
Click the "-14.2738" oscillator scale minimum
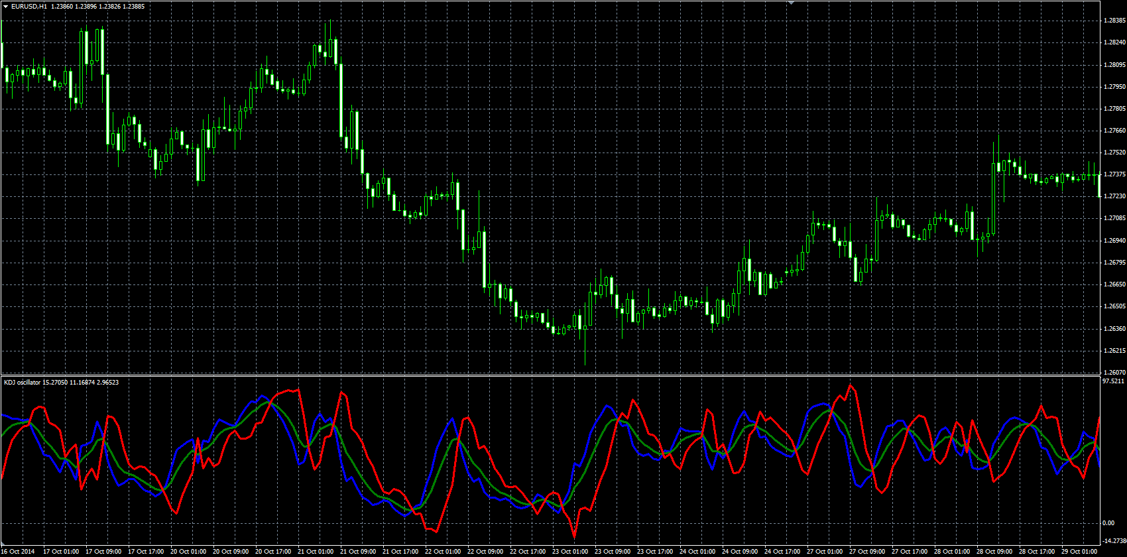pos(1114,541)
